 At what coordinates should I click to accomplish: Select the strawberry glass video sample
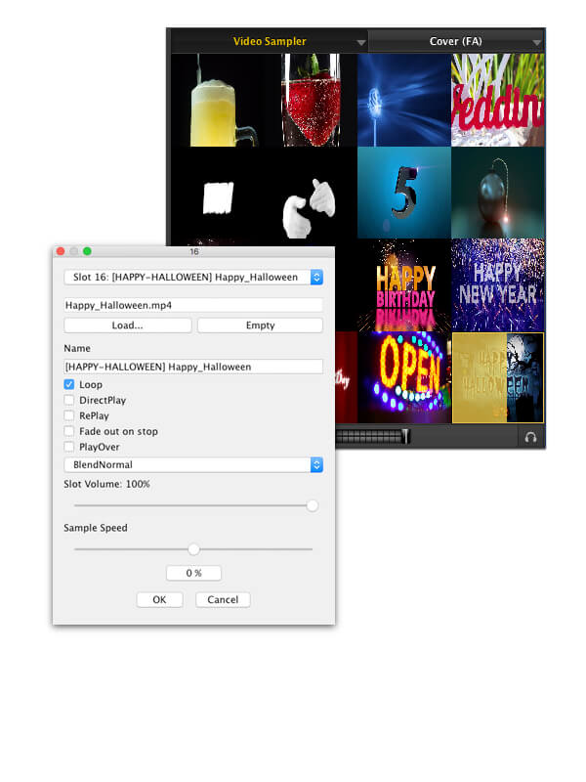(311, 101)
